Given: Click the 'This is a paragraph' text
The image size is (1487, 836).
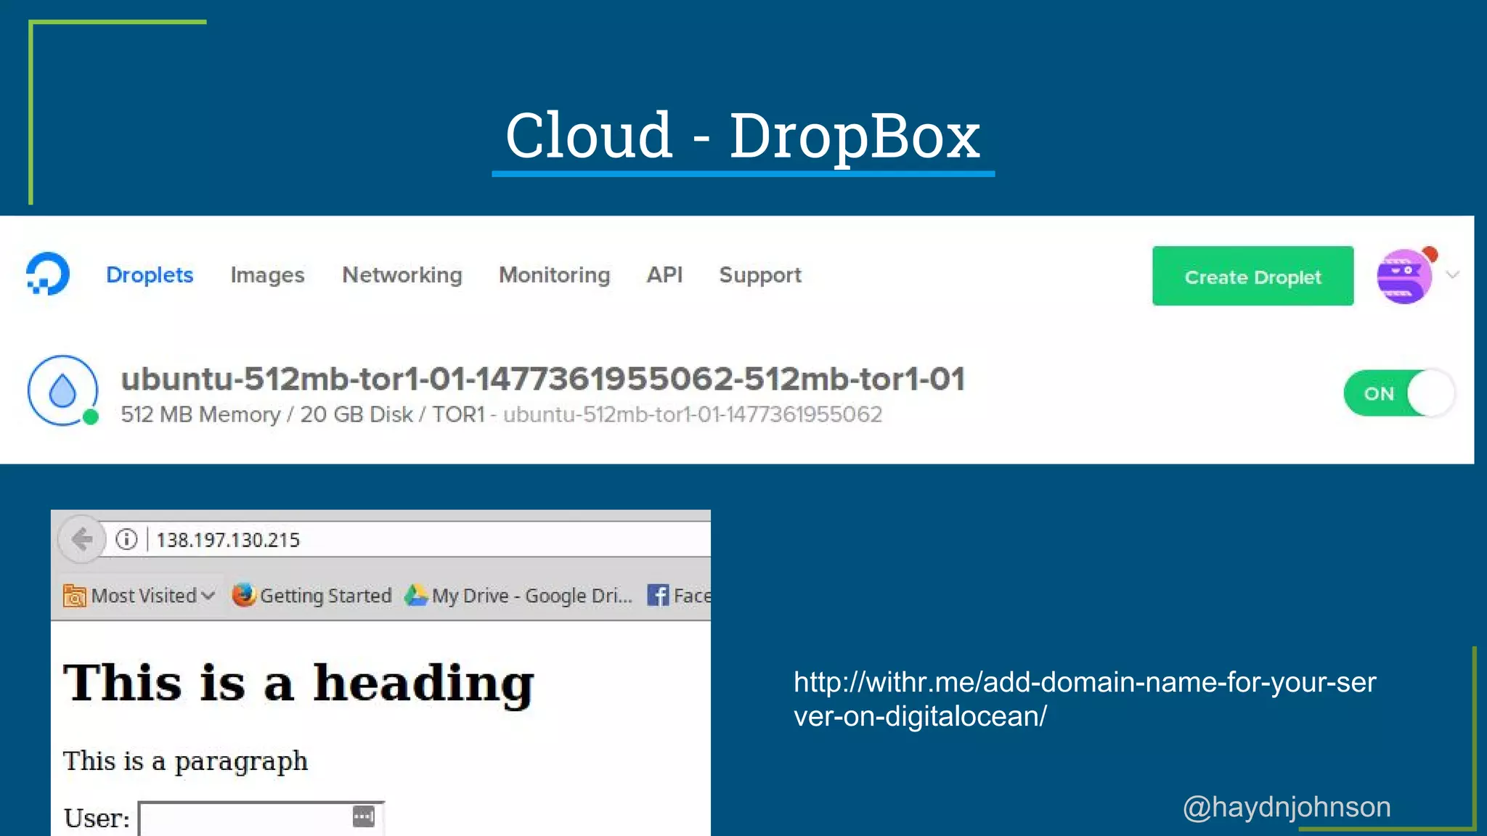Looking at the screenshot, I should point(186,761).
